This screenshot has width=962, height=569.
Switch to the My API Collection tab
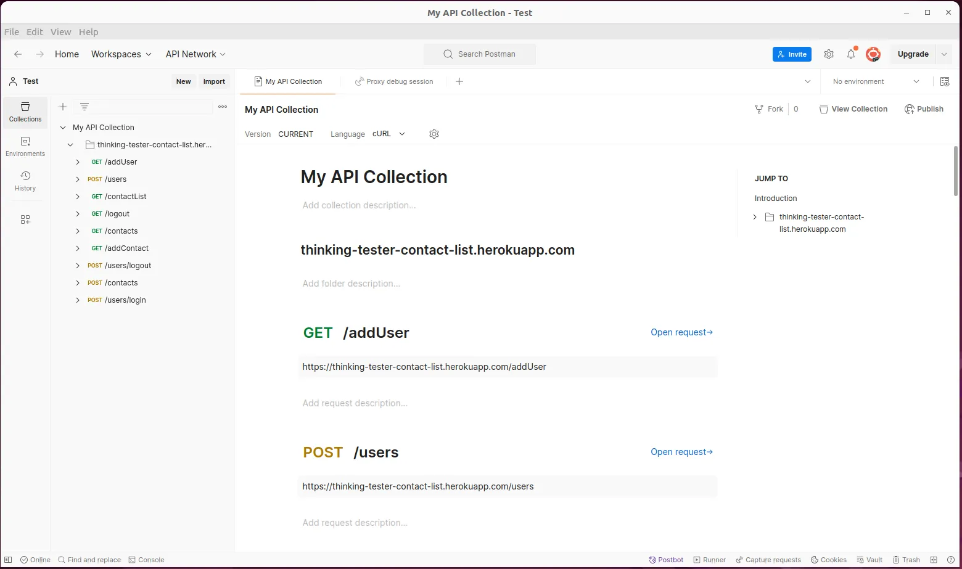coord(288,81)
